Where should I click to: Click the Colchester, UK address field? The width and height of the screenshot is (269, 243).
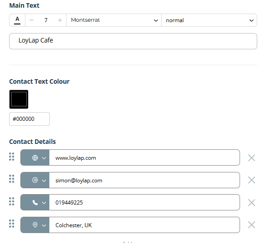pos(144,225)
